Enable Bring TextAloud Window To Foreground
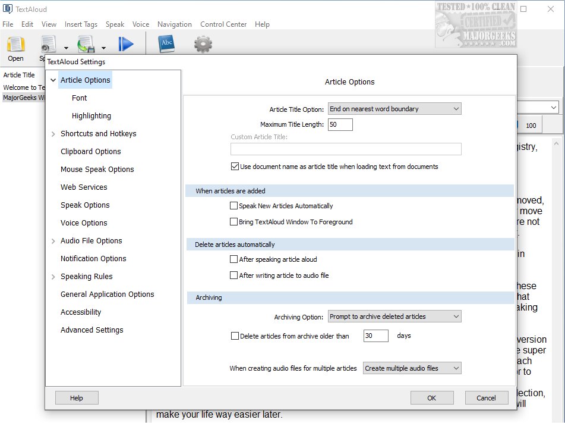Screen dimensions: 565x423 coord(233,221)
